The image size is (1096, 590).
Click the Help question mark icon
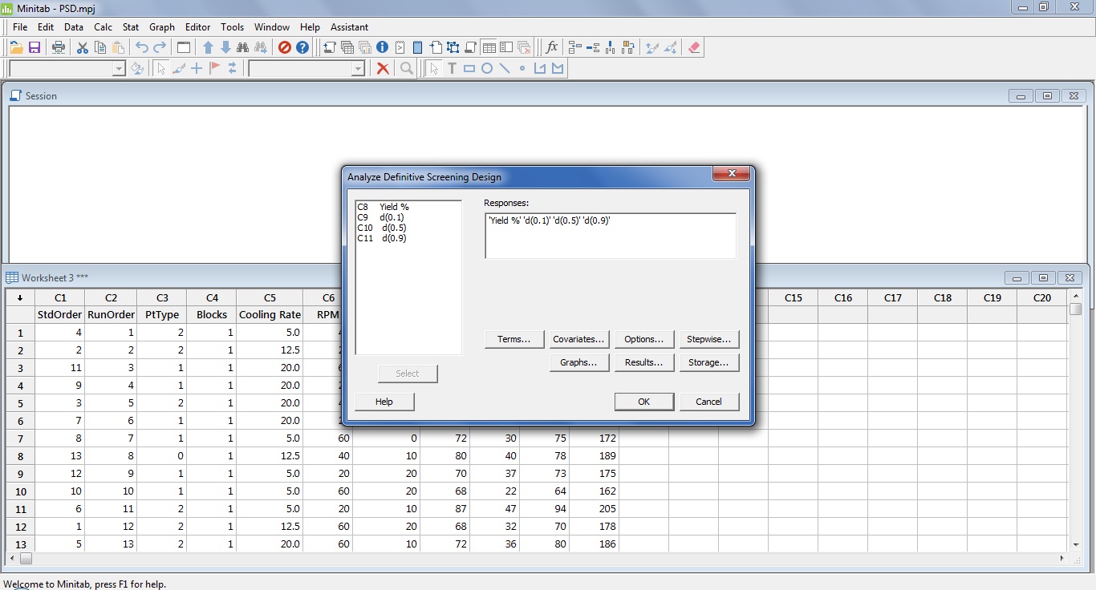click(x=301, y=47)
